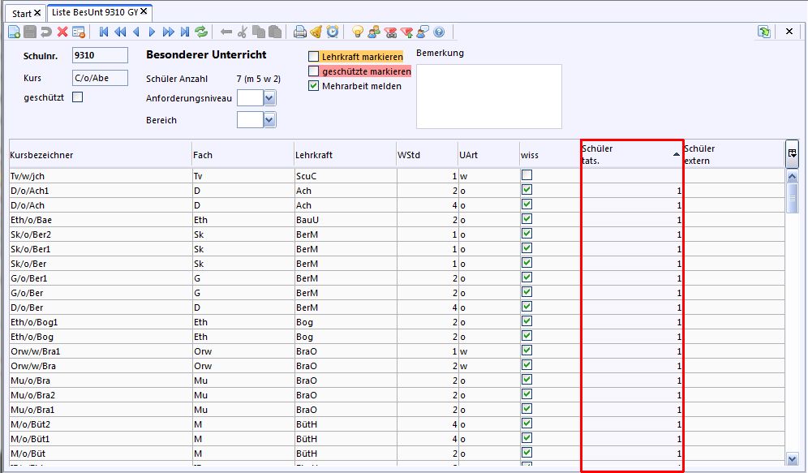Click the alarm clock icon
Screen dimensions: 808x473
pyautogui.click(x=333, y=32)
